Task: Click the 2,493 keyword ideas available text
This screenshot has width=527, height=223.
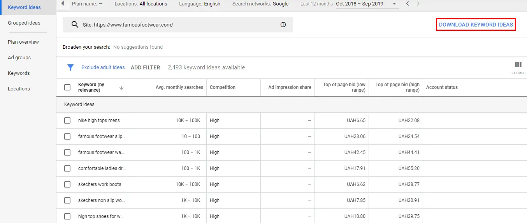Action: [206, 67]
